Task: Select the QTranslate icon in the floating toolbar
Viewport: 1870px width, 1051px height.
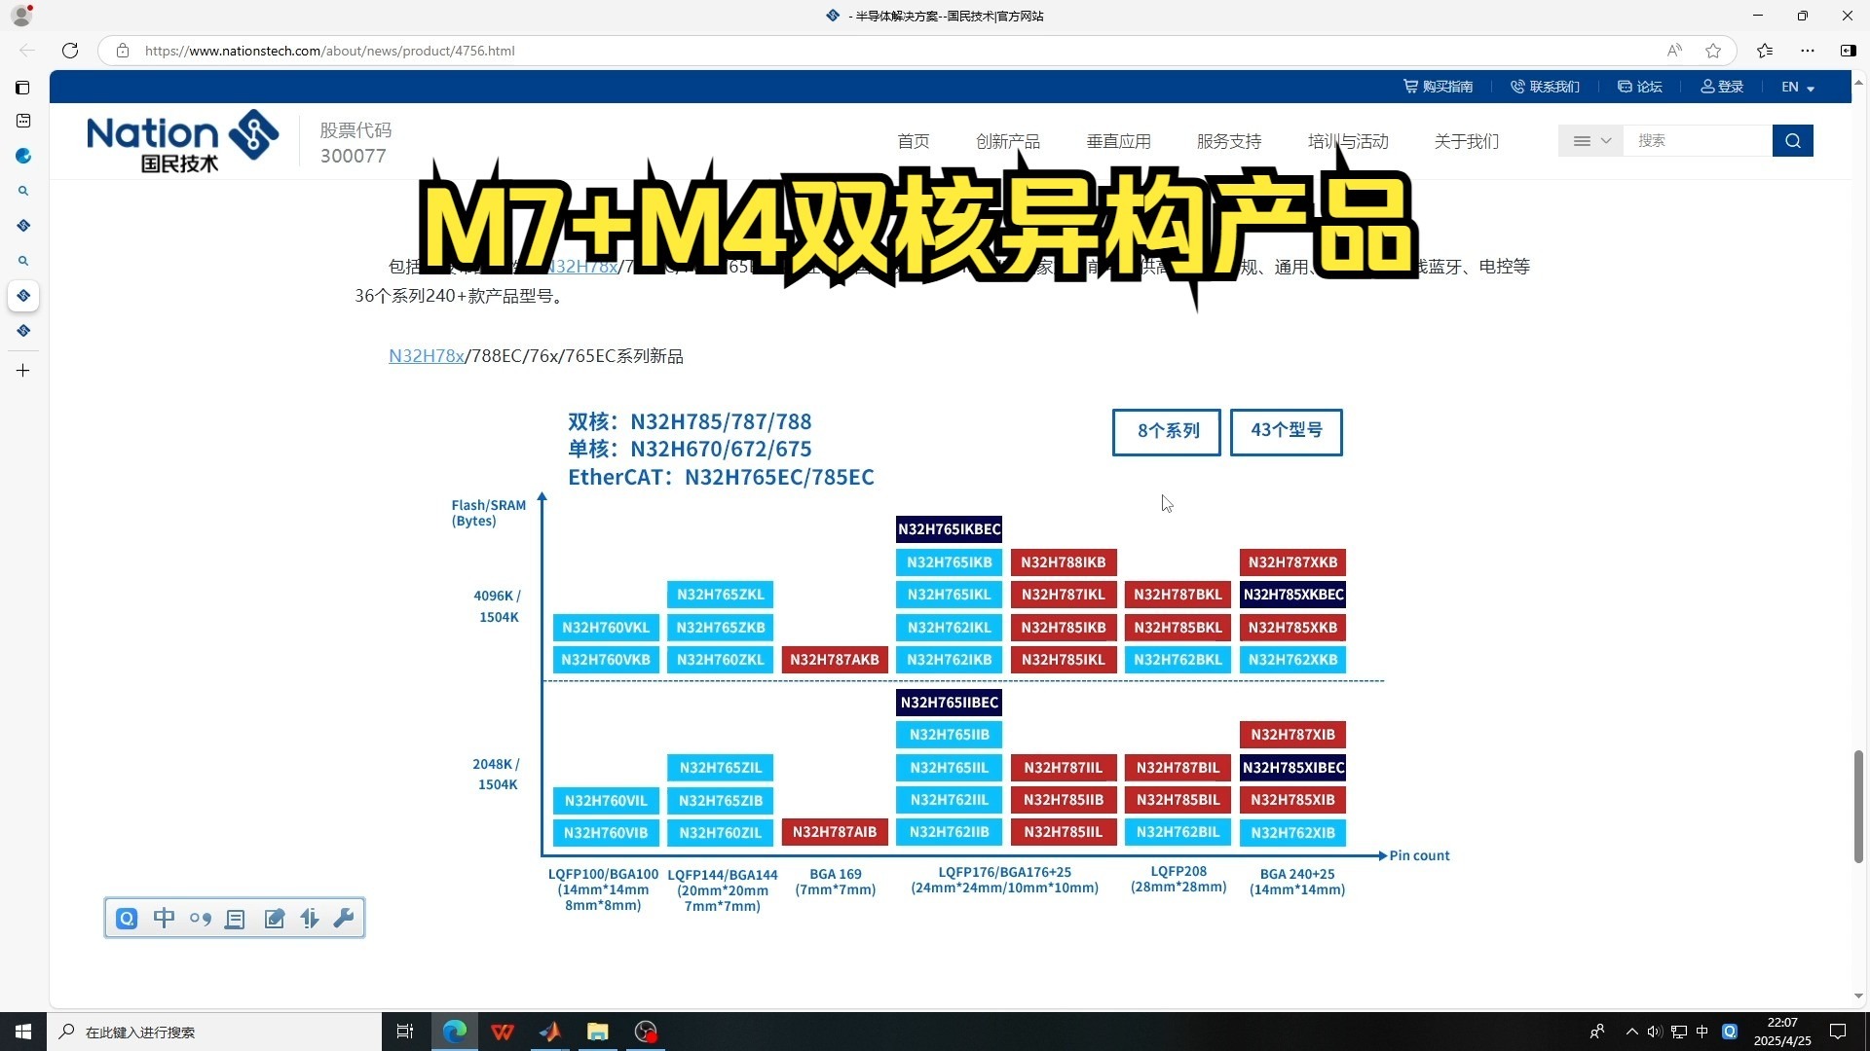Action: (127, 919)
